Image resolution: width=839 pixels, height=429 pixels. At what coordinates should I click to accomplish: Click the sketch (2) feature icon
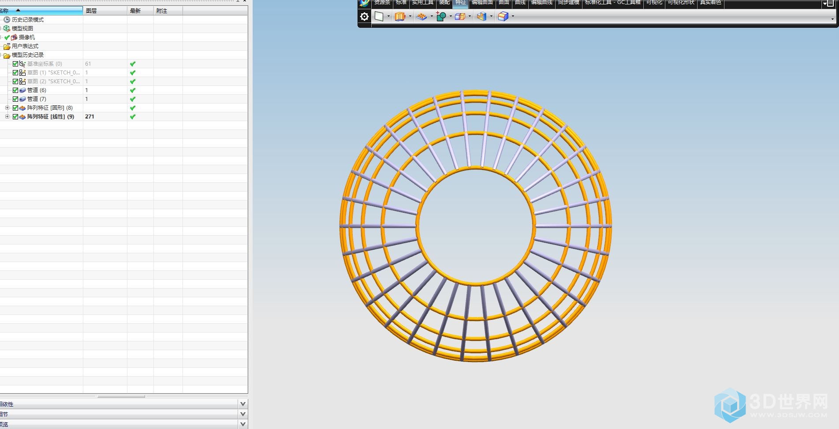pyautogui.click(x=22, y=81)
